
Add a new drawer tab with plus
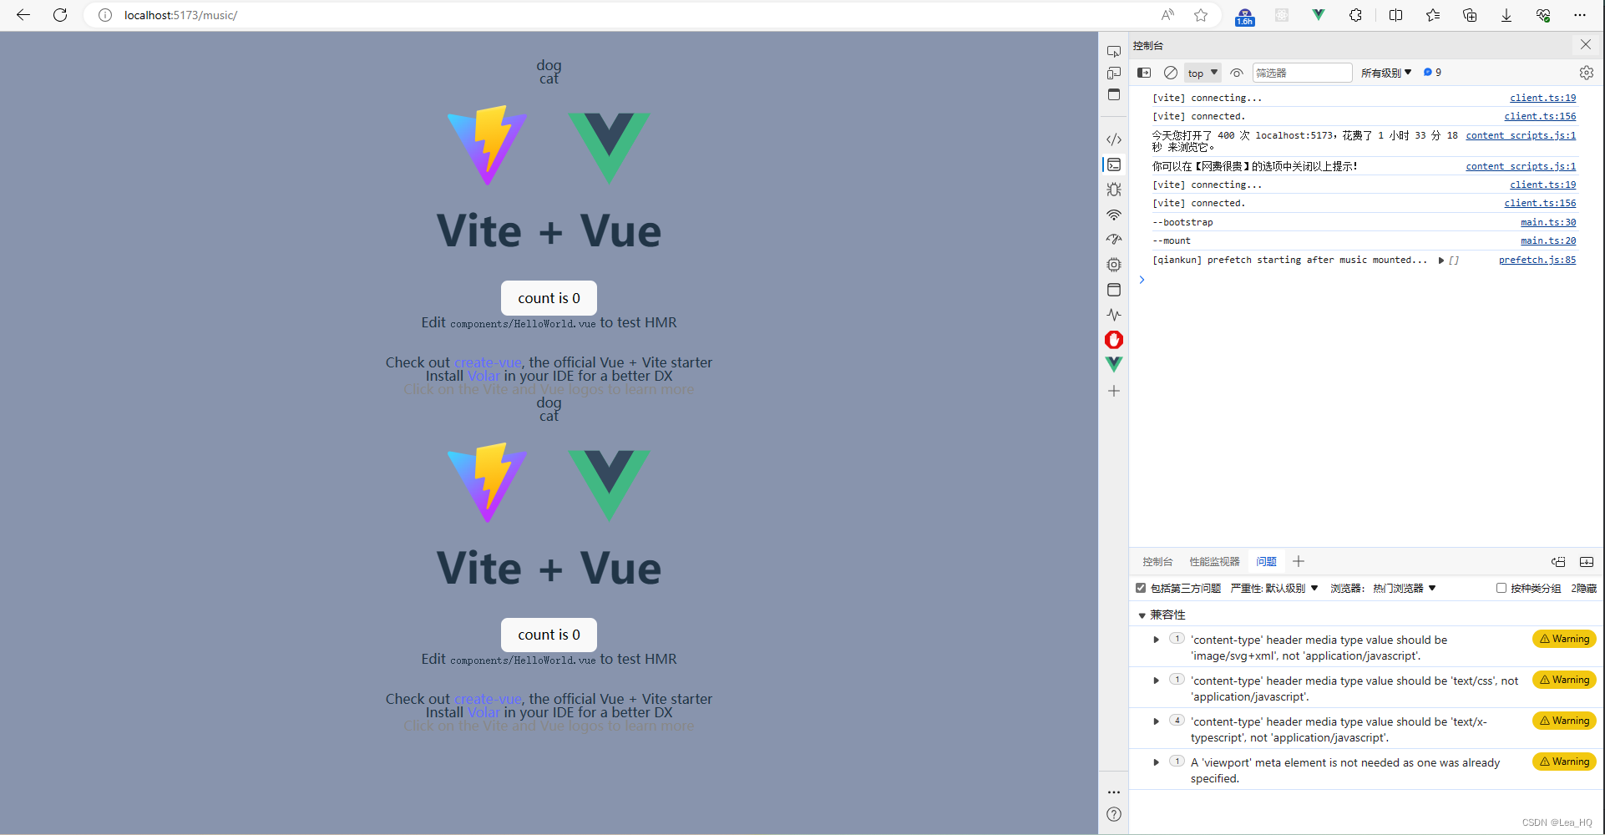1299,562
